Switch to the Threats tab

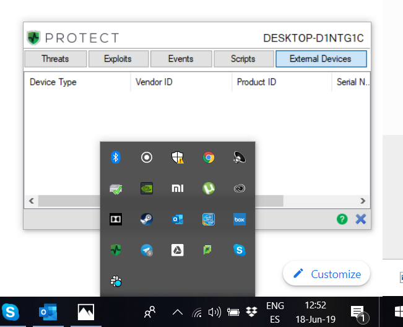tap(56, 59)
